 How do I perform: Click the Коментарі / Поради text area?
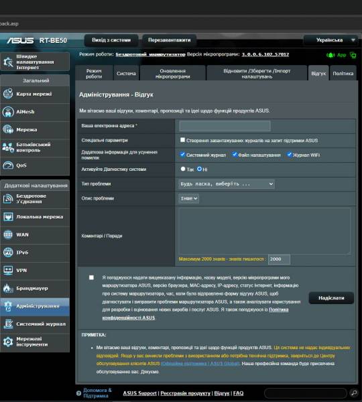pos(264,231)
